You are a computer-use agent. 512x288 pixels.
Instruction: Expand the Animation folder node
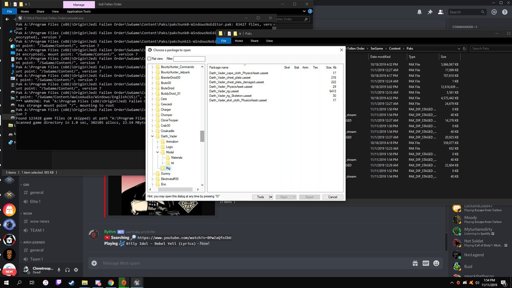coord(157,142)
